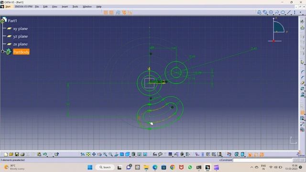Select the arrow Select tool

pyautogui.click(x=302, y=63)
